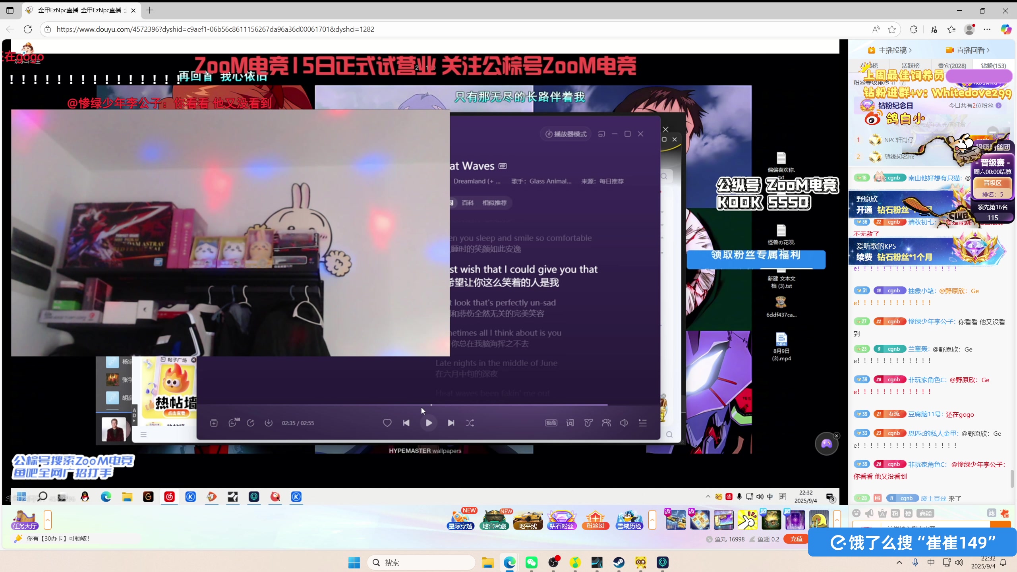Open 地平线 activity
The height and width of the screenshot is (572, 1017).
(528, 520)
